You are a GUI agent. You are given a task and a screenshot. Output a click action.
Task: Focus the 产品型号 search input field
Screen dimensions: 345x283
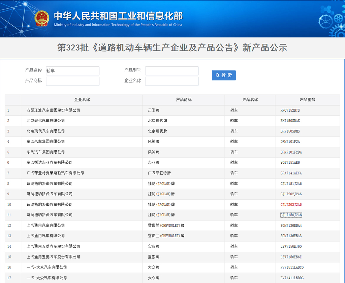[x=172, y=71]
